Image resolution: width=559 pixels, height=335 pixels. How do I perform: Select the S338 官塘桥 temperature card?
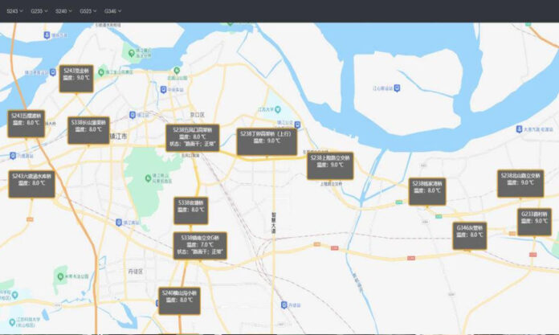[x=190, y=210]
